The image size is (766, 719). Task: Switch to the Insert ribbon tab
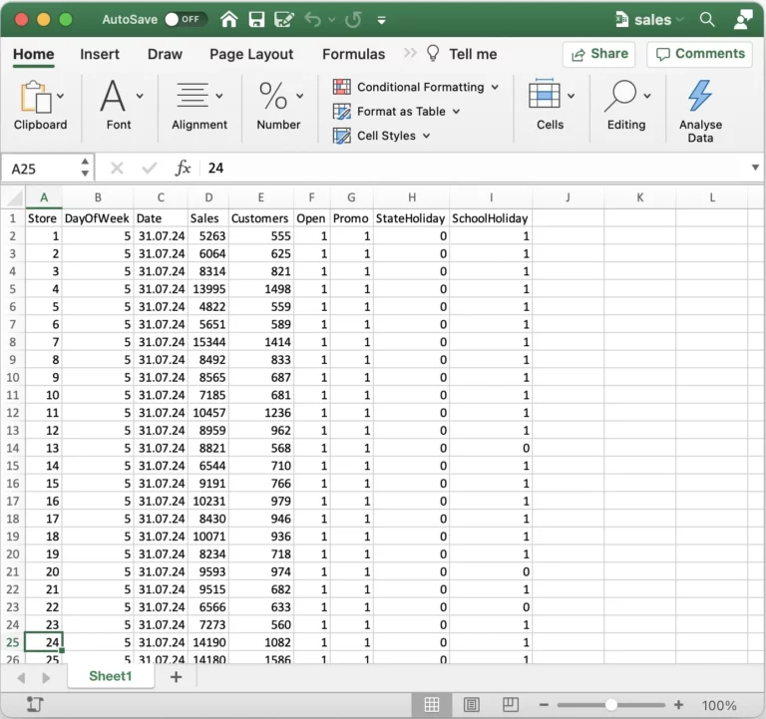[100, 54]
